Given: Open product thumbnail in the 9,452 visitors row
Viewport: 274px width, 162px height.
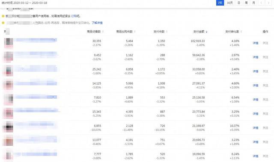Looking at the screenshot, I should pyautogui.click(x=9, y=57).
